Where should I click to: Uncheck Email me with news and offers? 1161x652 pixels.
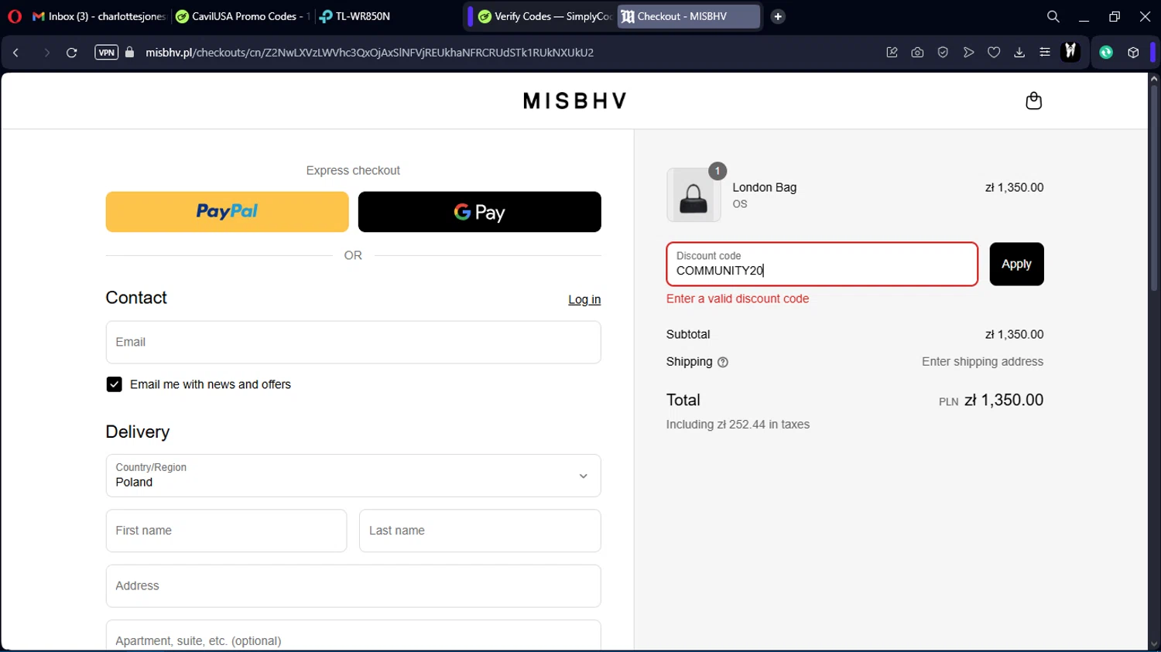tap(114, 384)
